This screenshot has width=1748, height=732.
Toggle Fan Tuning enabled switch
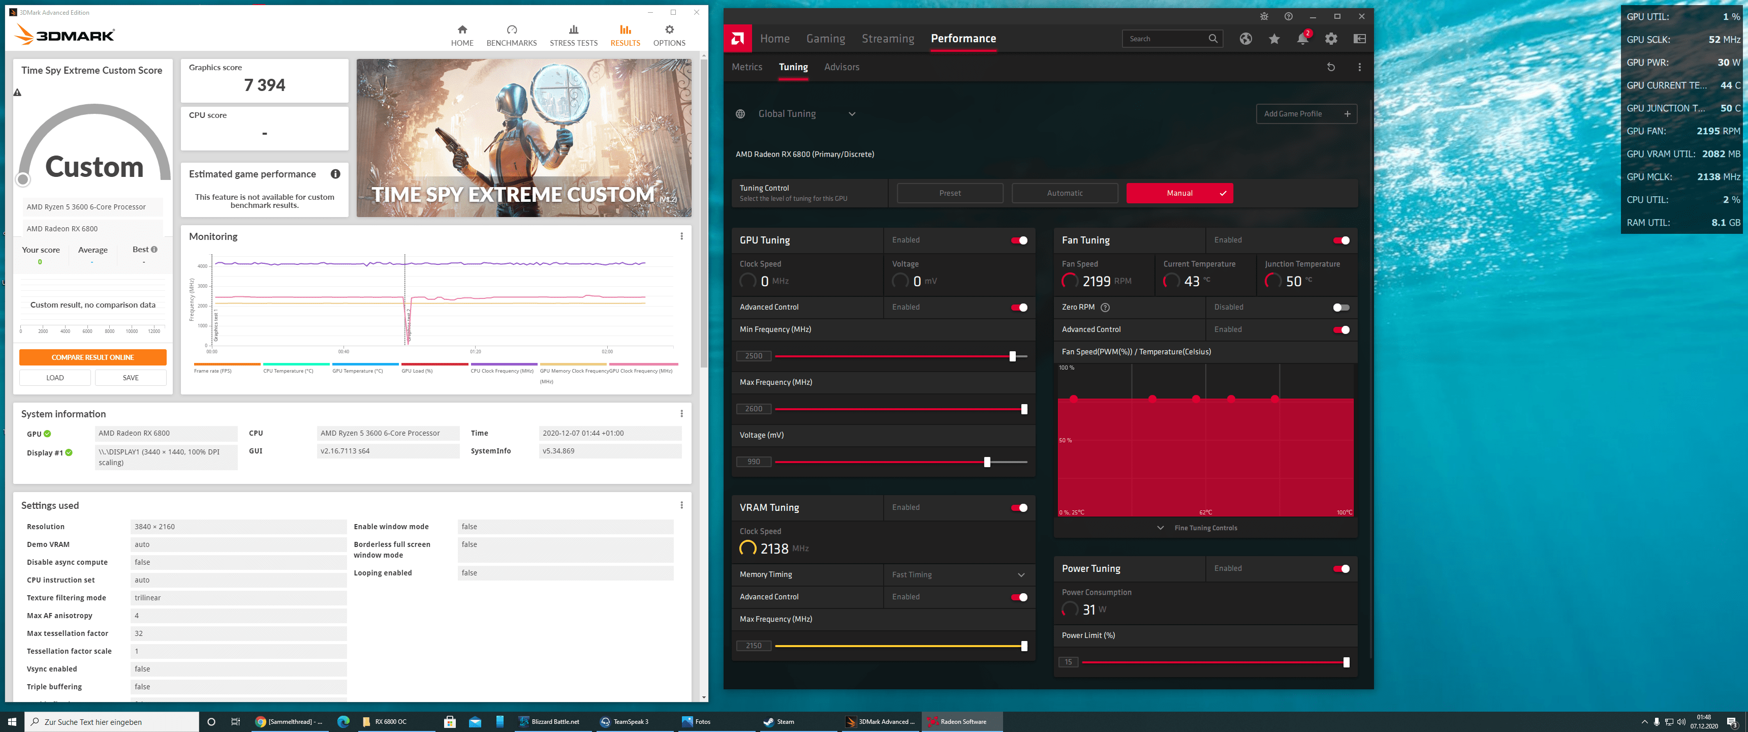[x=1341, y=240]
